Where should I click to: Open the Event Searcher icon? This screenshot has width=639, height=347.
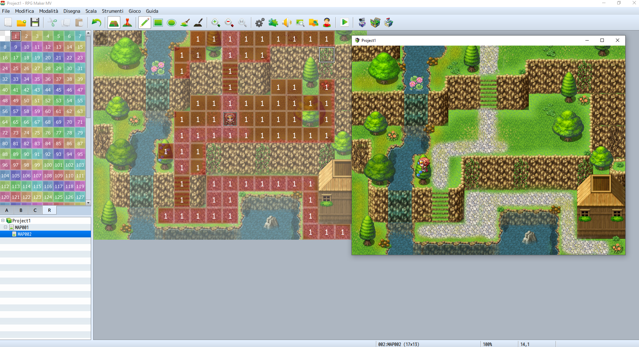300,22
